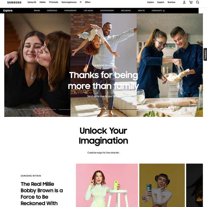Go to the Photography tab
This screenshot has width=207, height=207.
click(70, 11)
